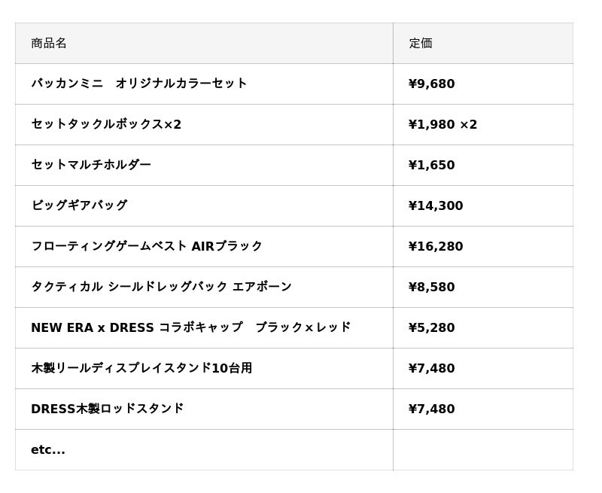
Task: Select the DRESS木製ロッドスタンド product name
Action: pos(108,409)
